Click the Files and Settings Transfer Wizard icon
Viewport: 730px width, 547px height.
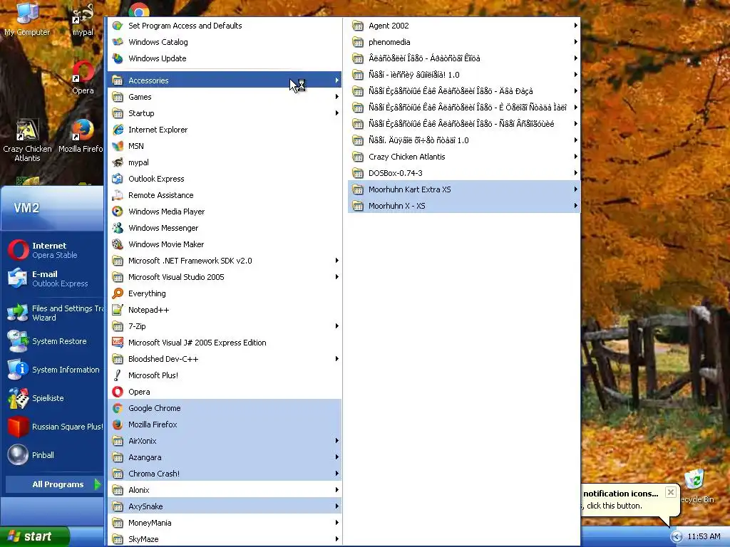(x=18, y=313)
